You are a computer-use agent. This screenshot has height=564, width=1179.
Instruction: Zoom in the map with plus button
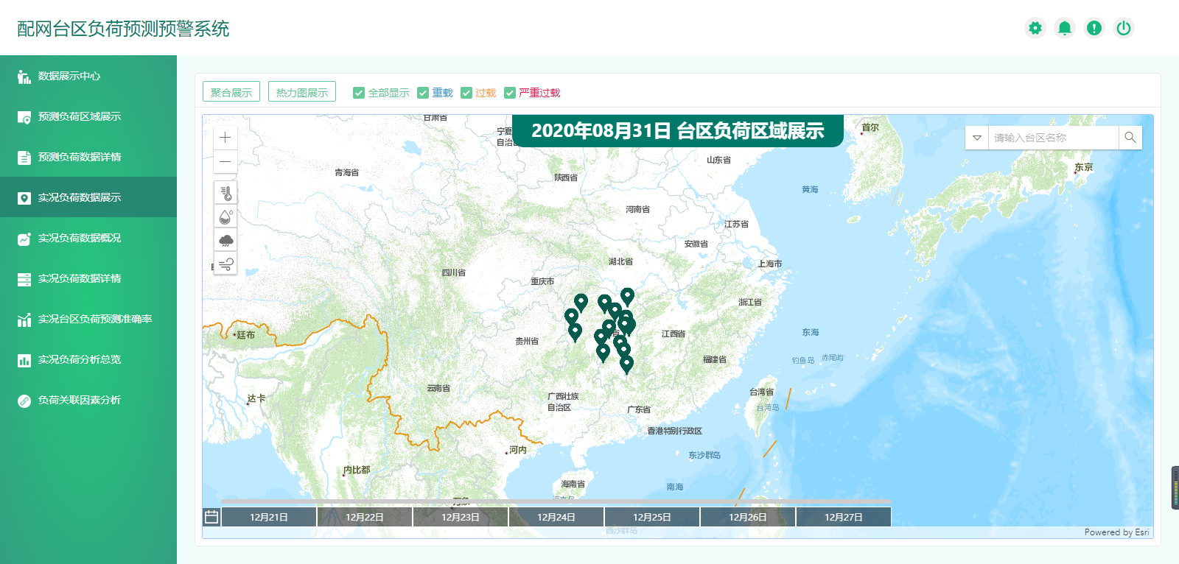225,138
